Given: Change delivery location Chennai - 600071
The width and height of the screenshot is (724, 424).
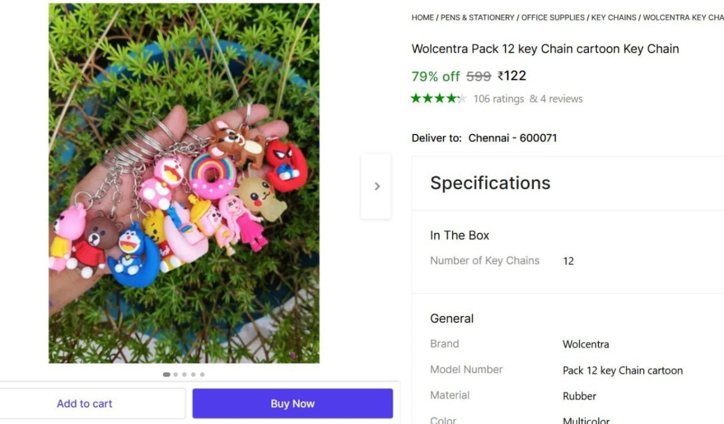Looking at the screenshot, I should point(512,138).
